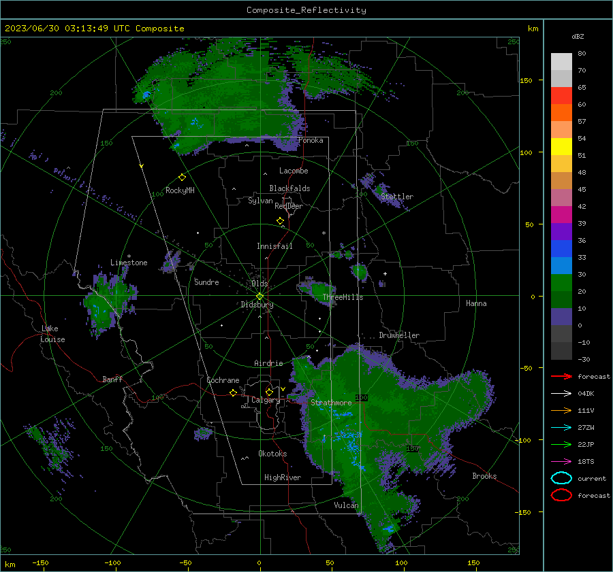The width and height of the screenshot is (613, 572).
Task: Click the HighRiver town label
Action: pos(283,477)
